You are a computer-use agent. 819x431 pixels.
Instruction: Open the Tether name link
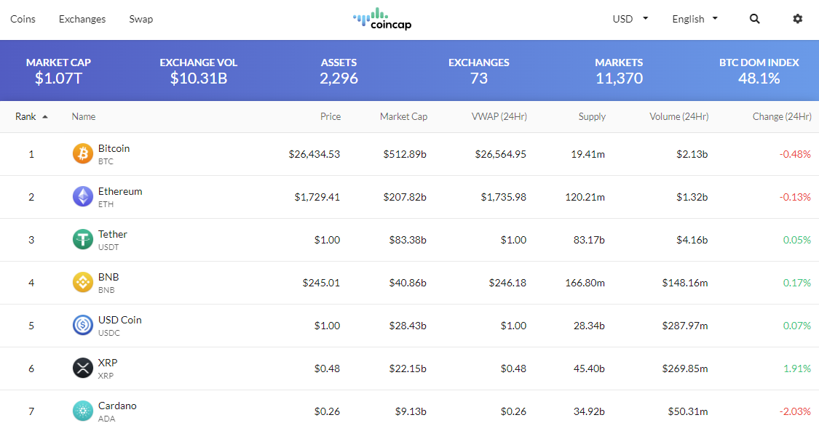113,234
